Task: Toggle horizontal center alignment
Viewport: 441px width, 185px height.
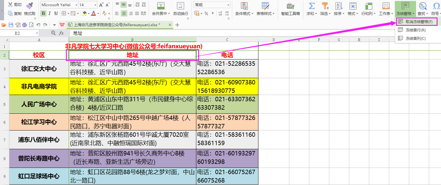Action: pyautogui.click(x=124, y=13)
